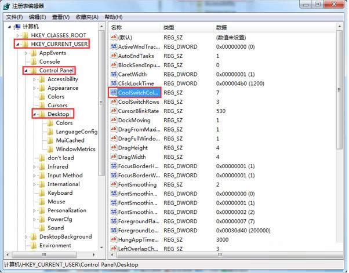
Task: Click the CursorBlinkRate string value icon
Action: pyautogui.click(x=114, y=111)
